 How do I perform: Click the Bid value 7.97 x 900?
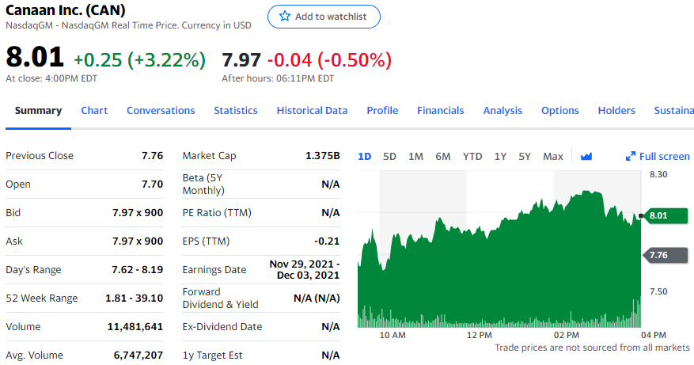(138, 213)
